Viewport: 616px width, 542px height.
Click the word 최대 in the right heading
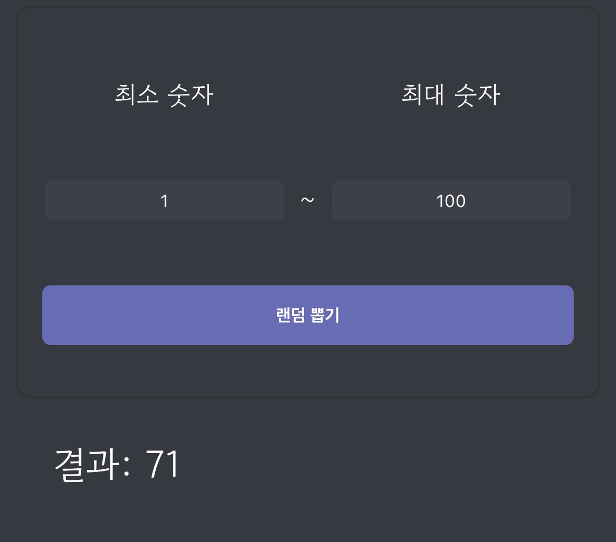(423, 94)
